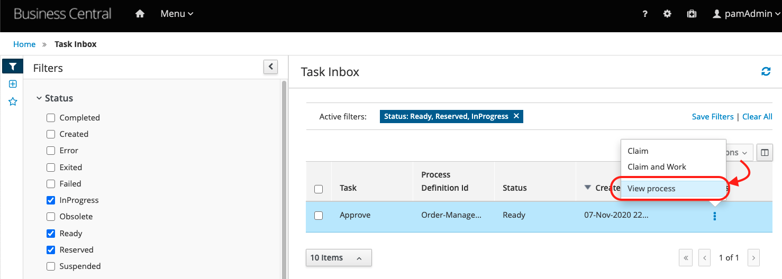782x279 pixels.
Task: Open admin settings gear icon
Action: click(x=667, y=14)
